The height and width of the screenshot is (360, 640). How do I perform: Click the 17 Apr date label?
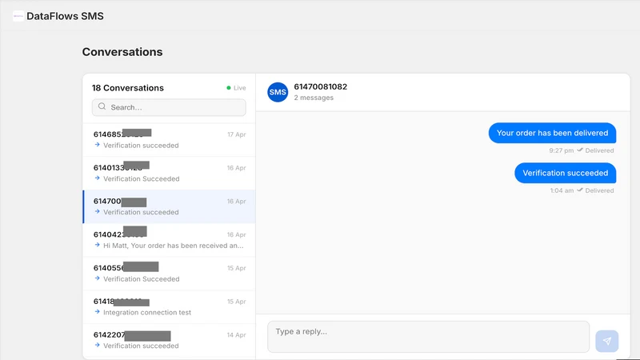pyautogui.click(x=237, y=134)
